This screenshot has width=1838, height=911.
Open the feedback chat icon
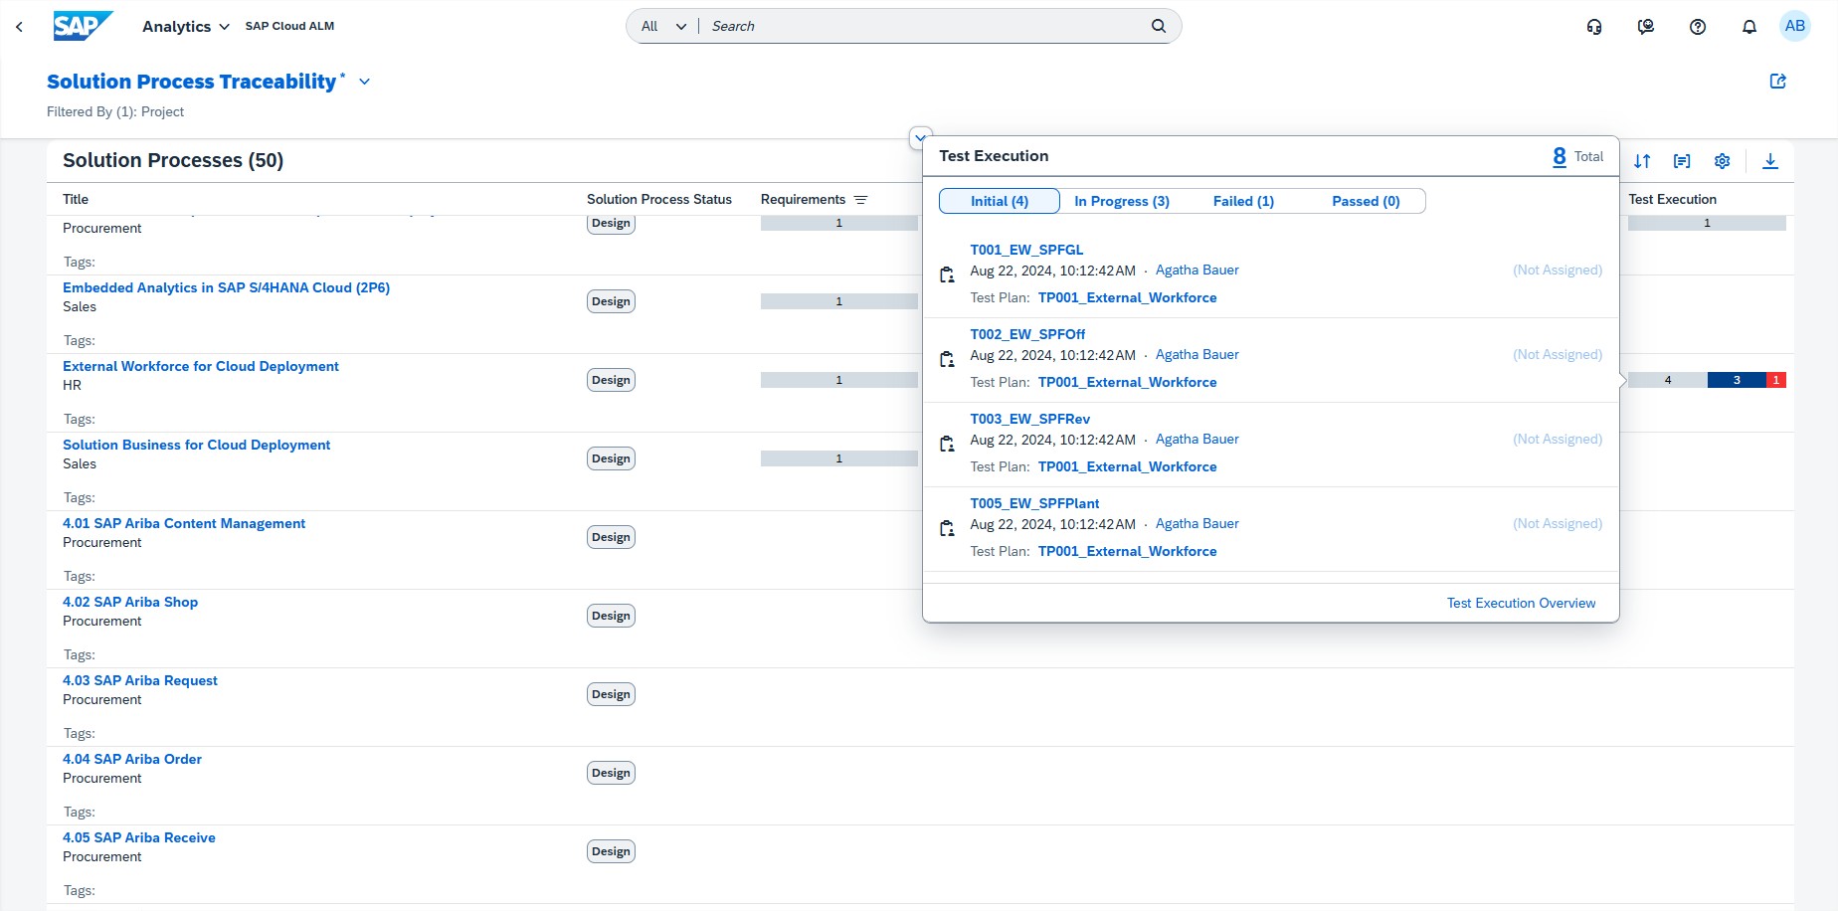coord(1646,27)
